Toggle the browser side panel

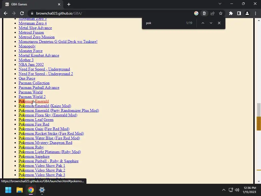(x=239, y=13)
